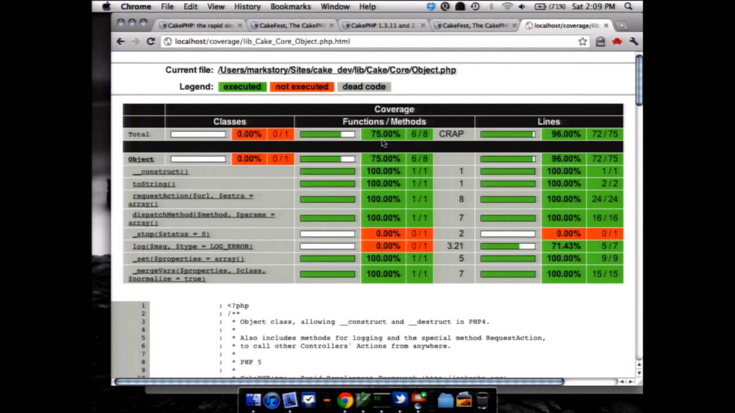Switch to the 'CakePHP: the rapid de' tab

[x=198, y=25]
